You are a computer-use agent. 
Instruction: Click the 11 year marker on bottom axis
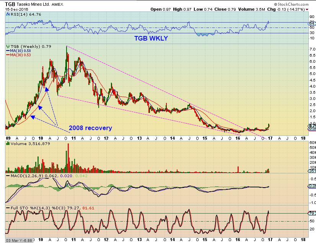coord(73,240)
